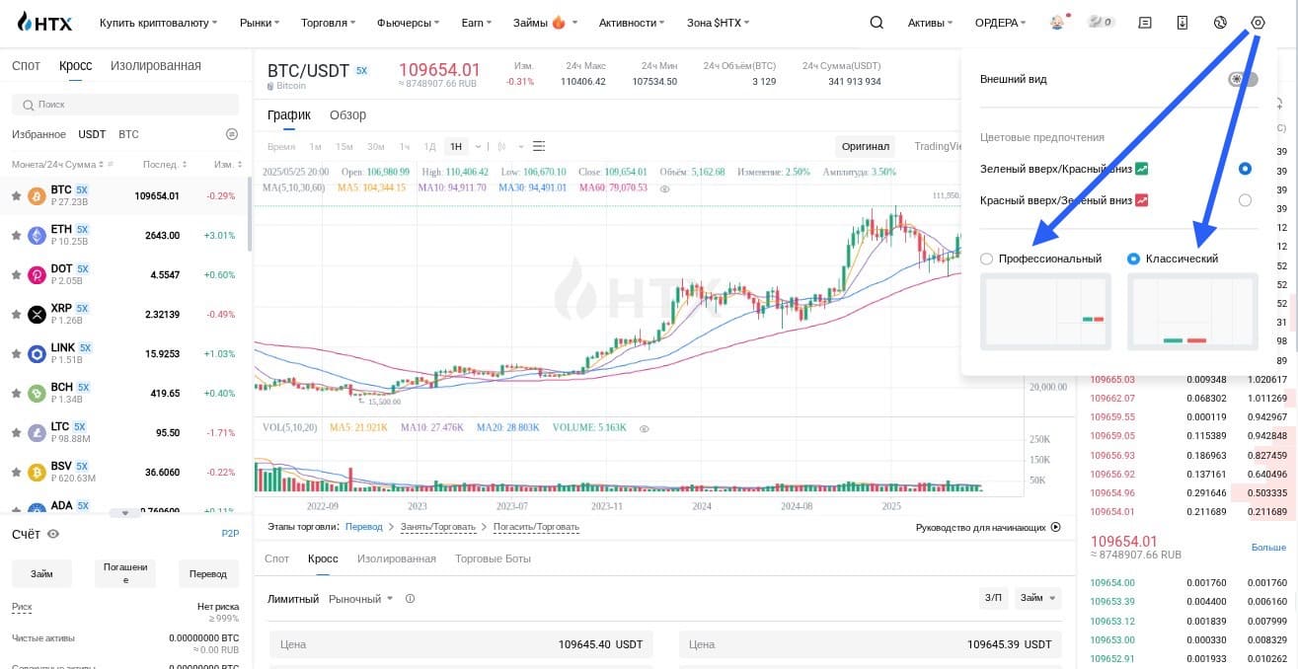The width and height of the screenshot is (1298, 669).
Task: Click the Перевод button in account panel
Action: [208, 573]
